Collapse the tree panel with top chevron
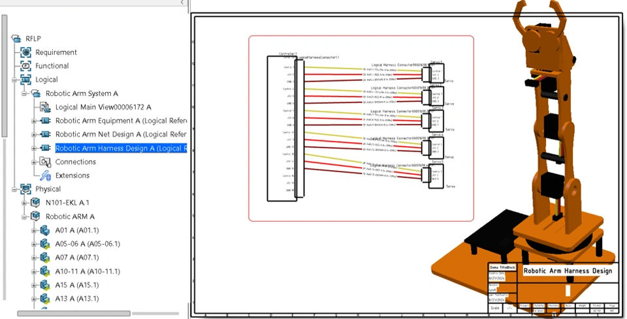627x319 pixels. coord(182,3)
